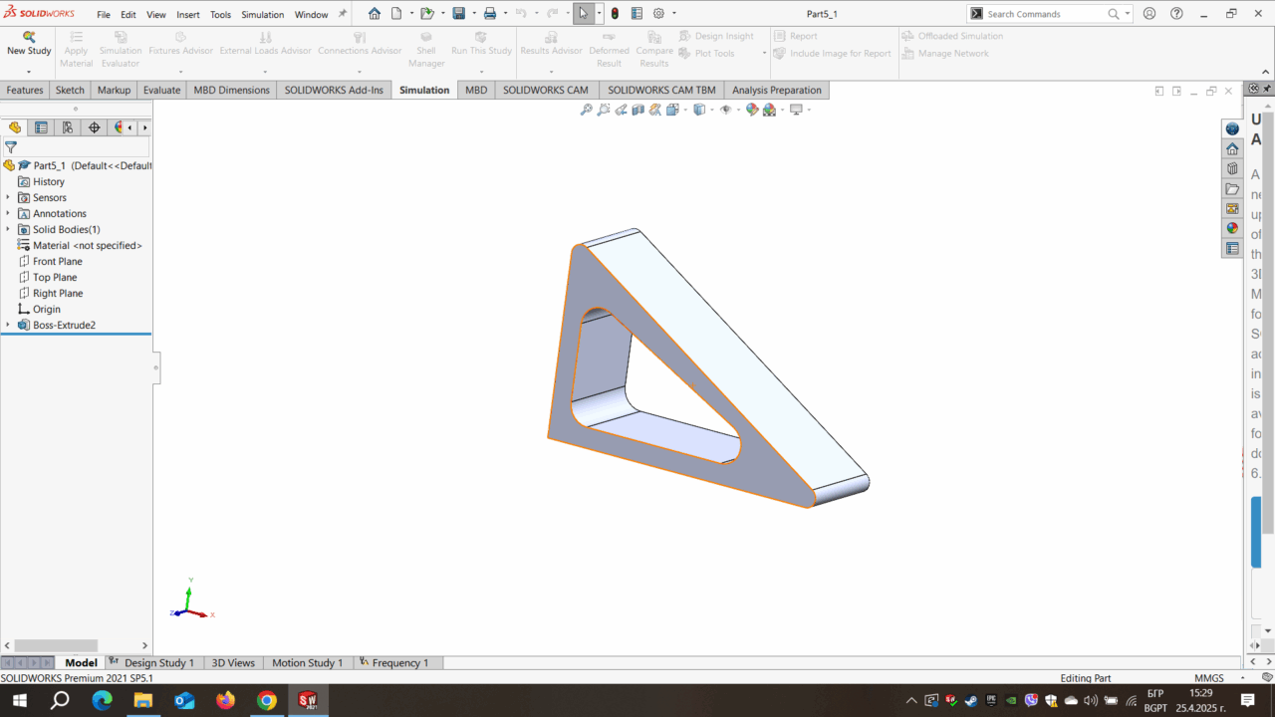Pin the menu bar with the pin icon
Viewport: 1275px width, 717px height.
tap(343, 14)
